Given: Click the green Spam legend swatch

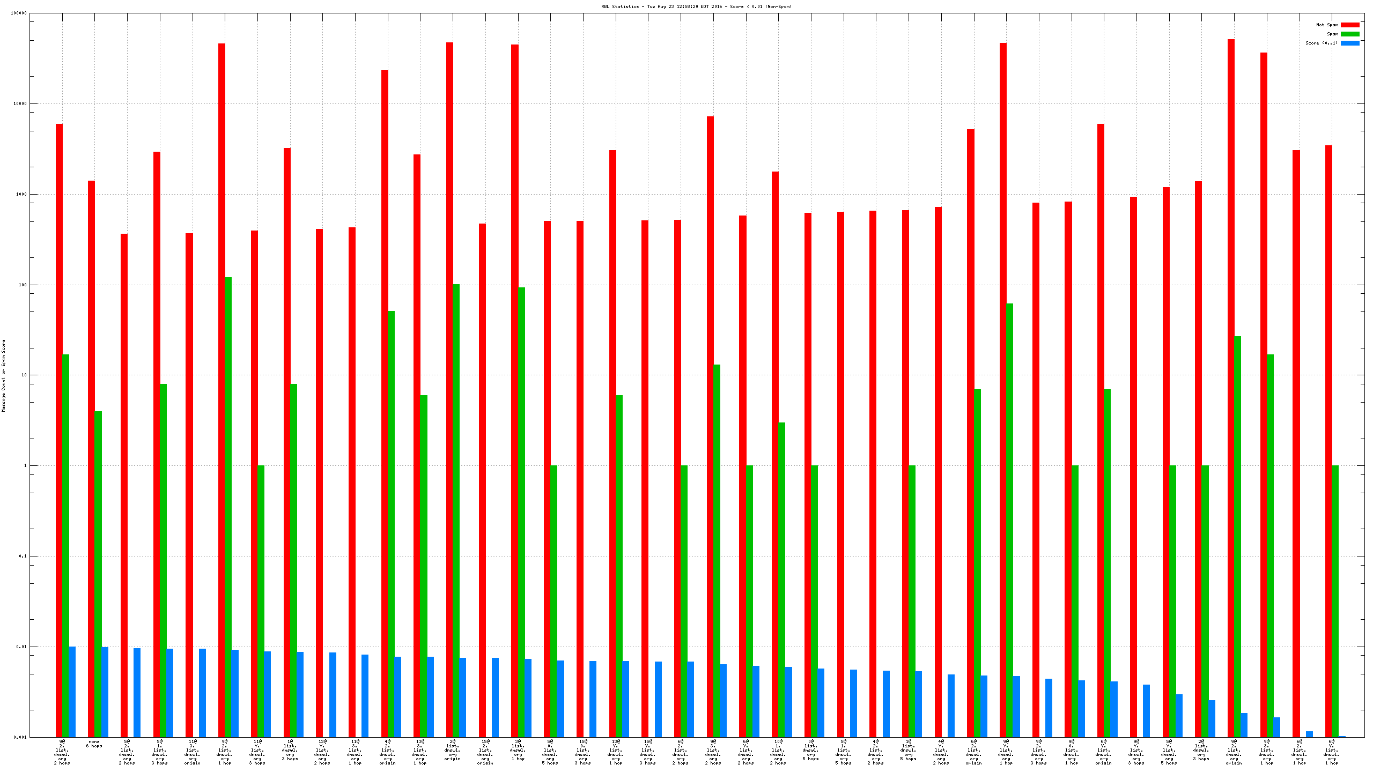Looking at the screenshot, I should (x=1350, y=34).
